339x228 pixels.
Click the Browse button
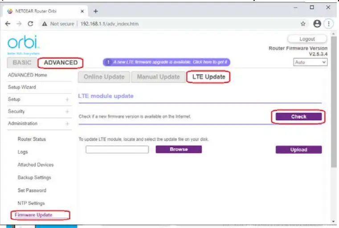[179, 149]
